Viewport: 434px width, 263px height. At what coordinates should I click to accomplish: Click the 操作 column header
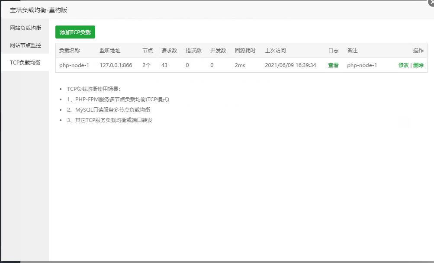(x=418, y=51)
